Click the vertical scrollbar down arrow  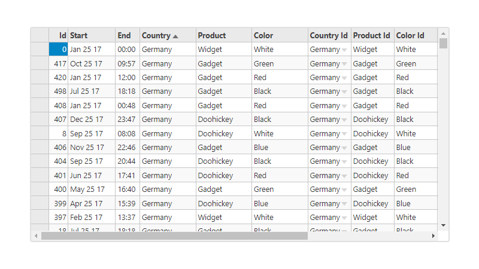443,225
